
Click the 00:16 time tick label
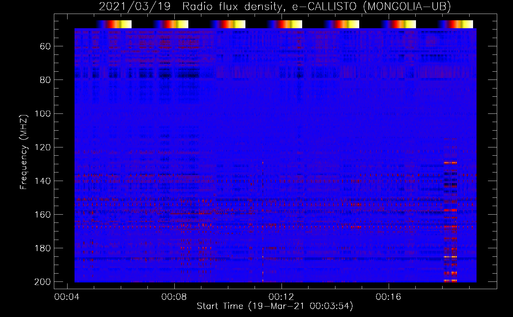coord(388,297)
